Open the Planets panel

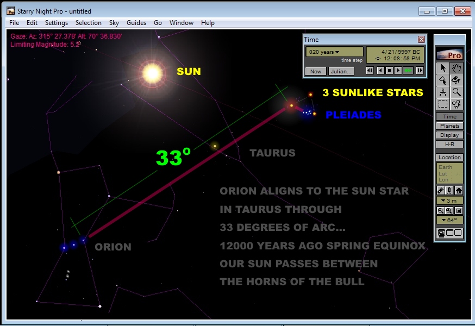pos(450,126)
